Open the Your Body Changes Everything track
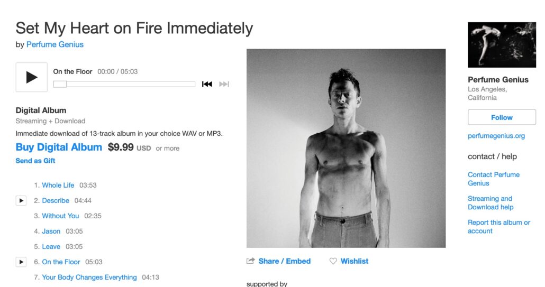Viewport: 545px width, 287px height. [89, 277]
